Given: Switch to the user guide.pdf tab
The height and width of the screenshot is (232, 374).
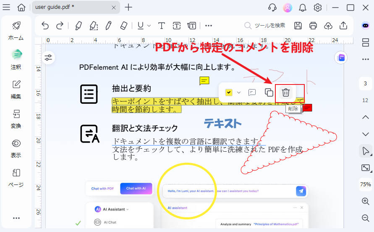Looking at the screenshot, I should point(76,8).
